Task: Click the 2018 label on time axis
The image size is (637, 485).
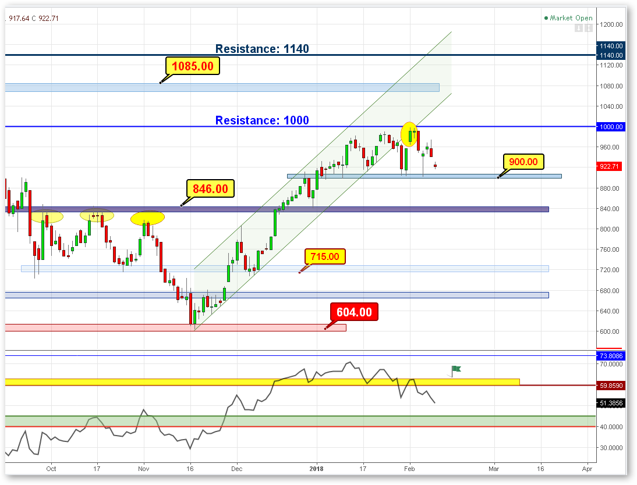Action: 317,468
